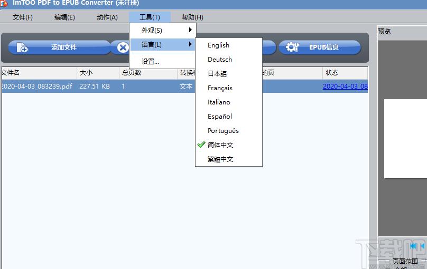Switch language to 繁體中文
Viewport: 427px width, 269px height.
tap(229, 159)
